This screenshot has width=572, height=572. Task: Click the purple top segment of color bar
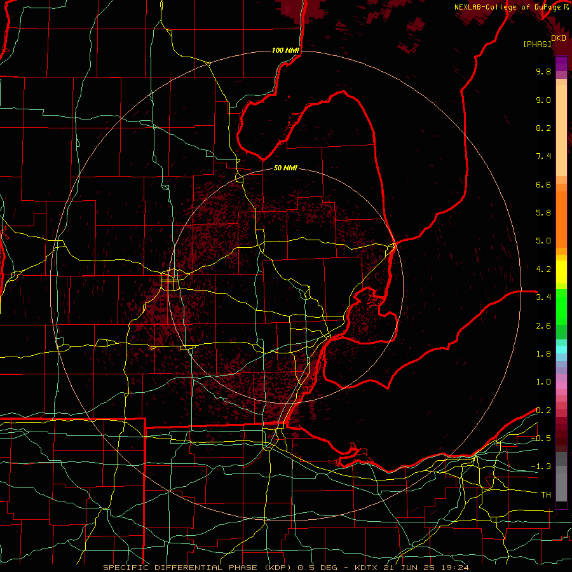[x=561, y=64]
